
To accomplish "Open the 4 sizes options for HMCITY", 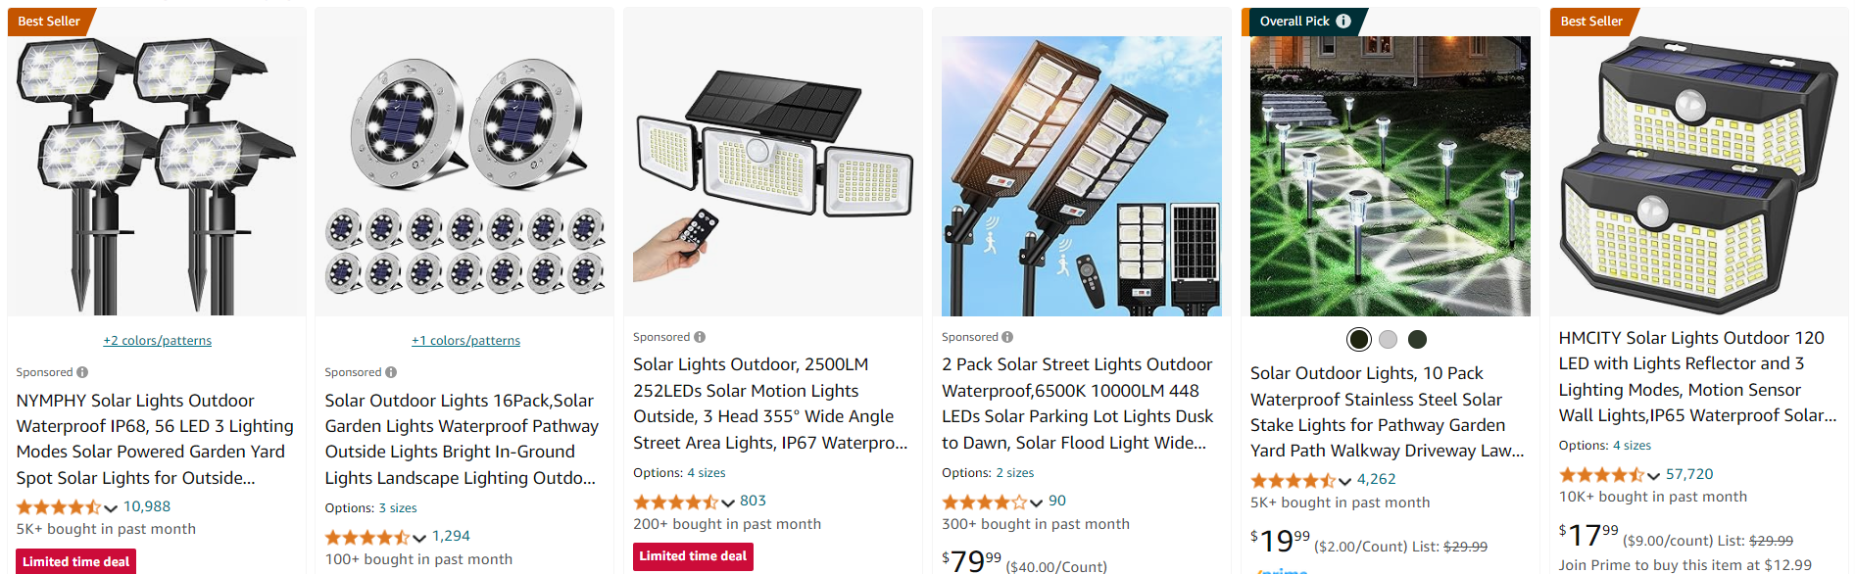I will point(1632,446).
